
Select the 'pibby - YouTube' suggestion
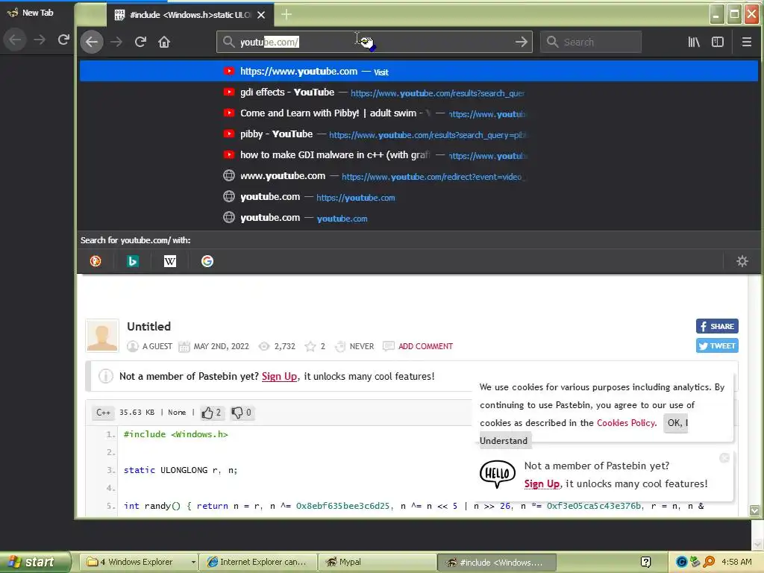[x=419, y=134]
